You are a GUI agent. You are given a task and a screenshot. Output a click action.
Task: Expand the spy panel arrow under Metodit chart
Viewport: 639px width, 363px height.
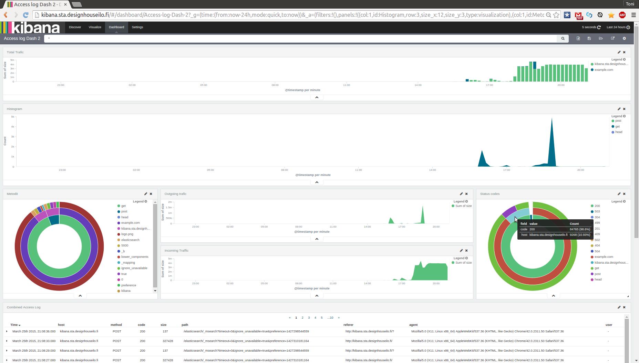[80, 296]
